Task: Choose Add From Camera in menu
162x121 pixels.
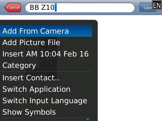Action: pos(46,31)
